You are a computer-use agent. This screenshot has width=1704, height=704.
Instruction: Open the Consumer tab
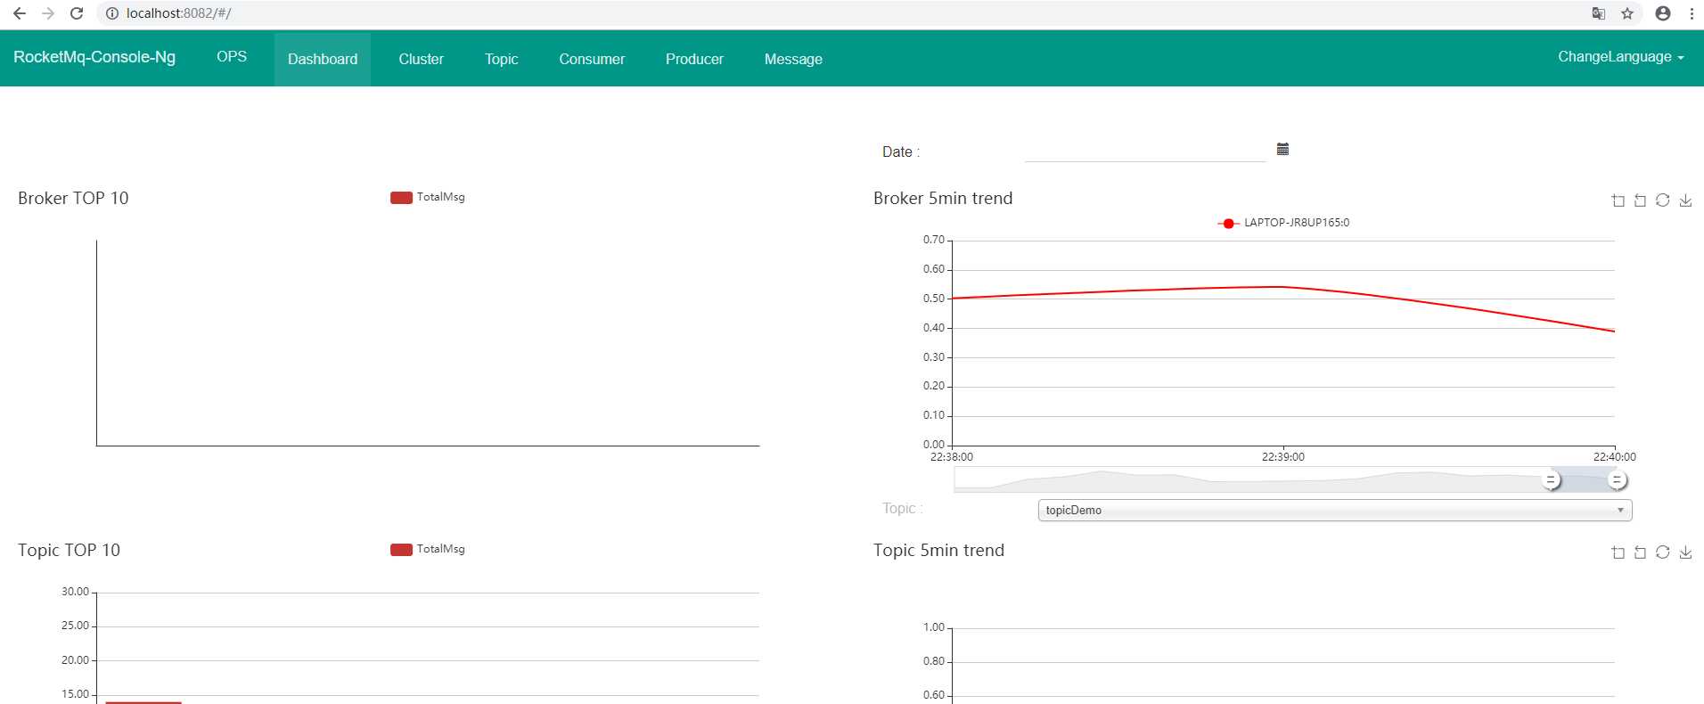click(592, 59)
